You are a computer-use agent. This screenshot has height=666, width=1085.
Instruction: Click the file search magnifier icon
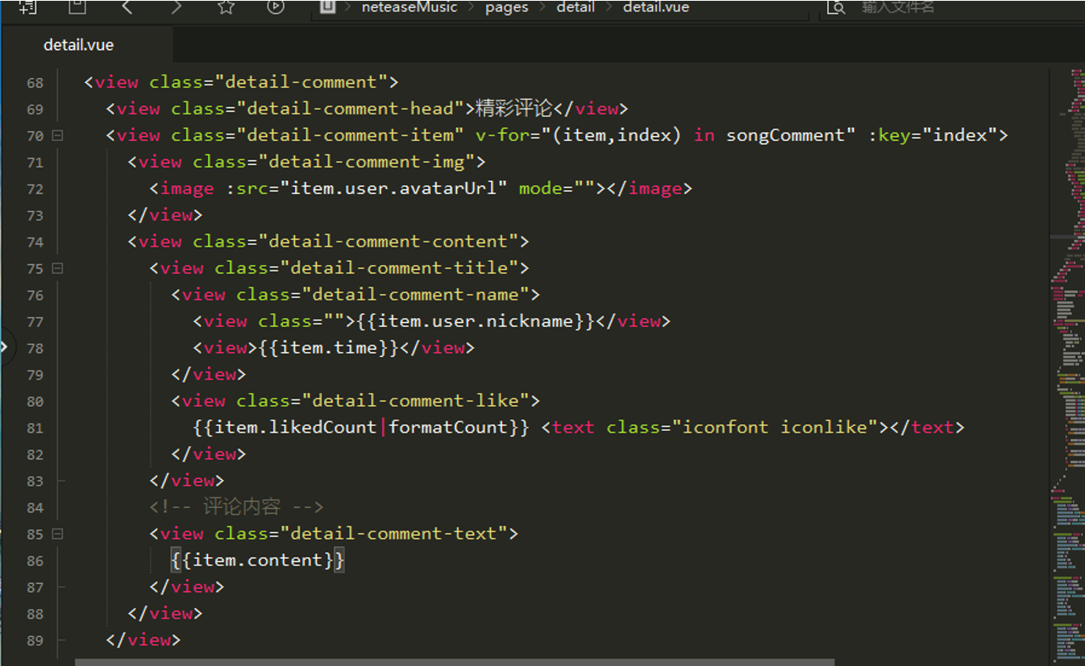click(836, 7)
